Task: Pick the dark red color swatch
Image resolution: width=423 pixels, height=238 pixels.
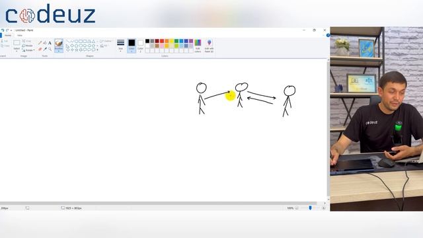Action: click(157, 41)
